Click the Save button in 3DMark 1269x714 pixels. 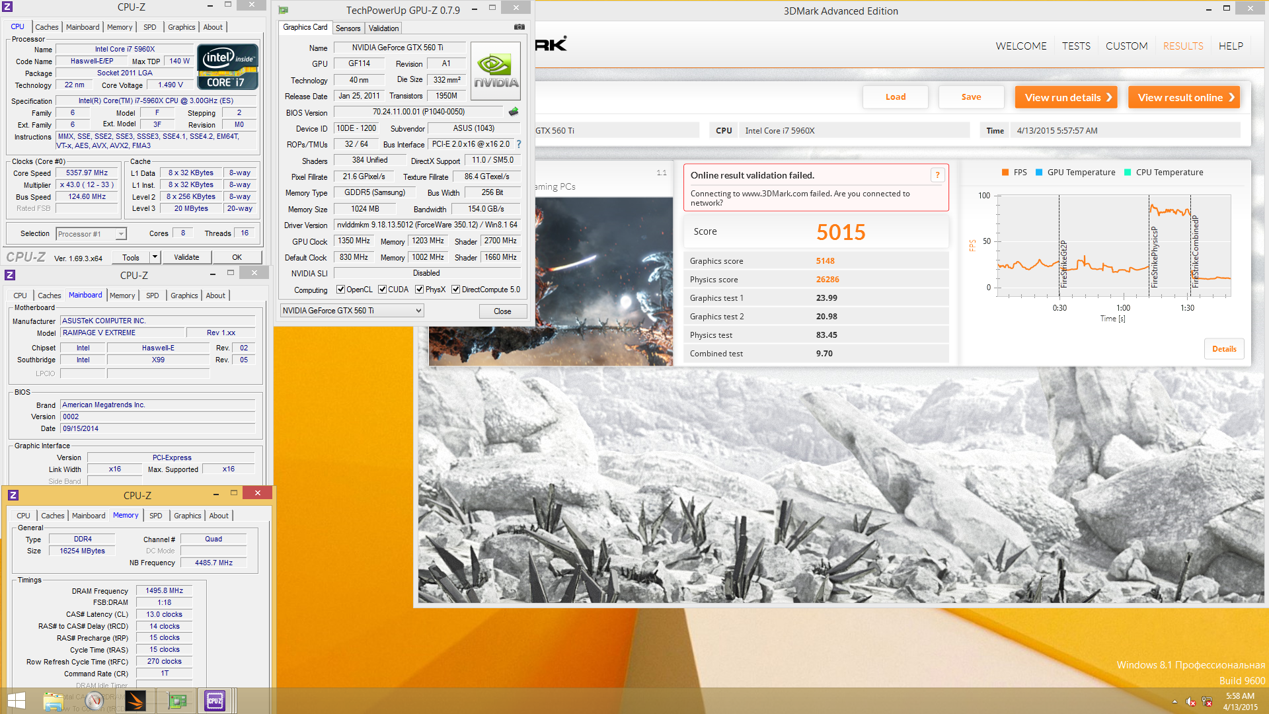pos(971,97)
